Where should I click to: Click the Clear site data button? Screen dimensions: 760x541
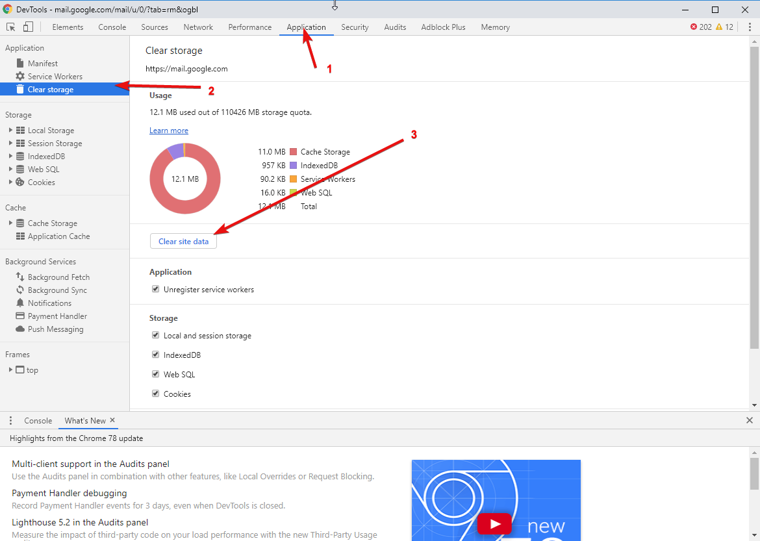pos(183,242)
